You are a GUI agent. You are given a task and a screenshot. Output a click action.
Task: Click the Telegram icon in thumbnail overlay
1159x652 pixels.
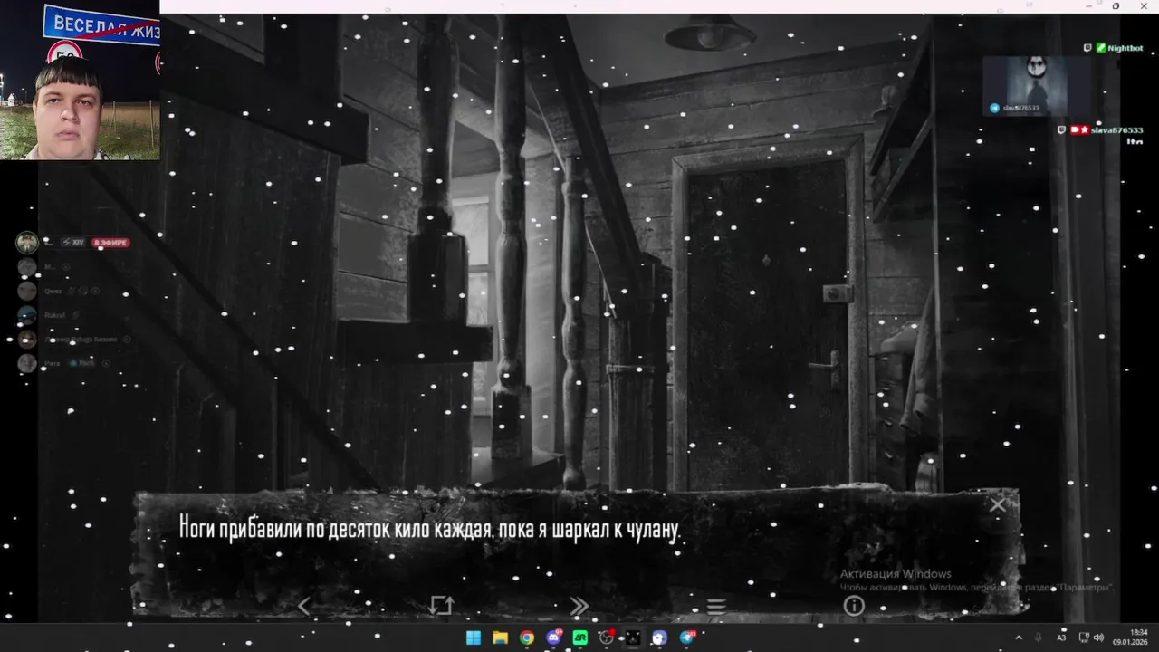(995, 108)
